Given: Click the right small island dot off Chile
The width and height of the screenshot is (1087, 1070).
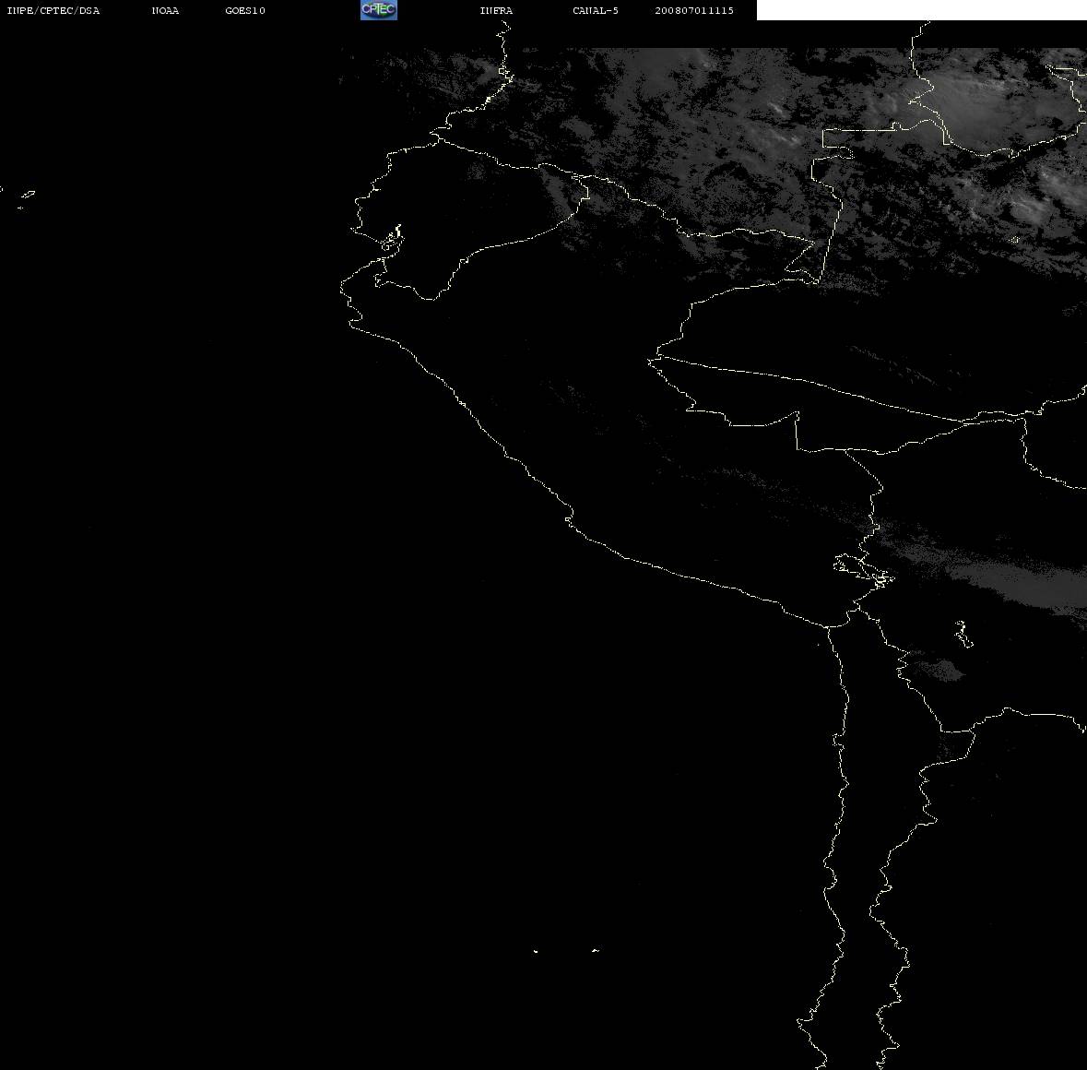Looking at the screenshot, I should (x=596, y=950).
